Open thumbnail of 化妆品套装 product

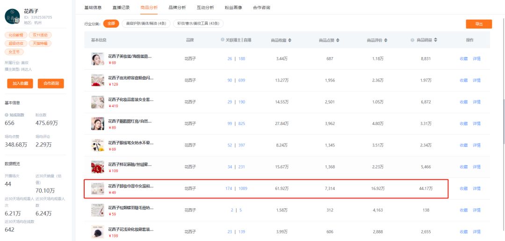click(98, 102)
